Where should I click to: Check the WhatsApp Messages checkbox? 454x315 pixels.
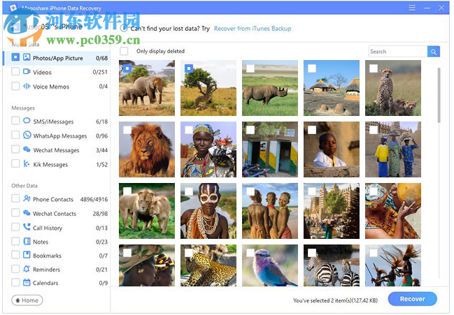pos(15,135)
